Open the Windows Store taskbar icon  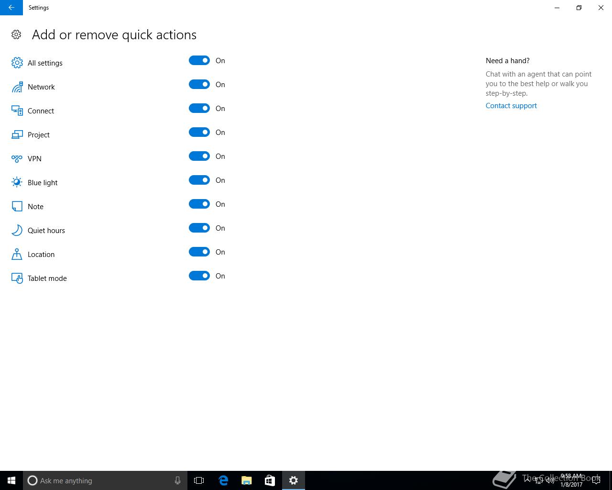[270, 480]
